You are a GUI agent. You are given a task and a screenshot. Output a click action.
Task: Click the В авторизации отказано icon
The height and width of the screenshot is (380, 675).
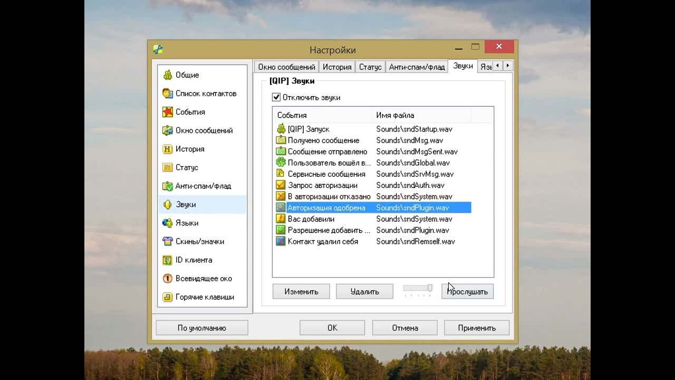tap(281, 196)
